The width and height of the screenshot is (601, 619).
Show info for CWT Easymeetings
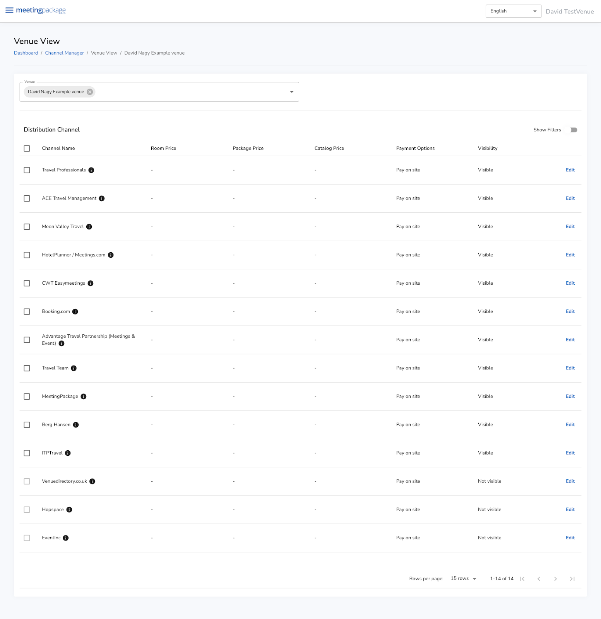click(x=91, y=283)
